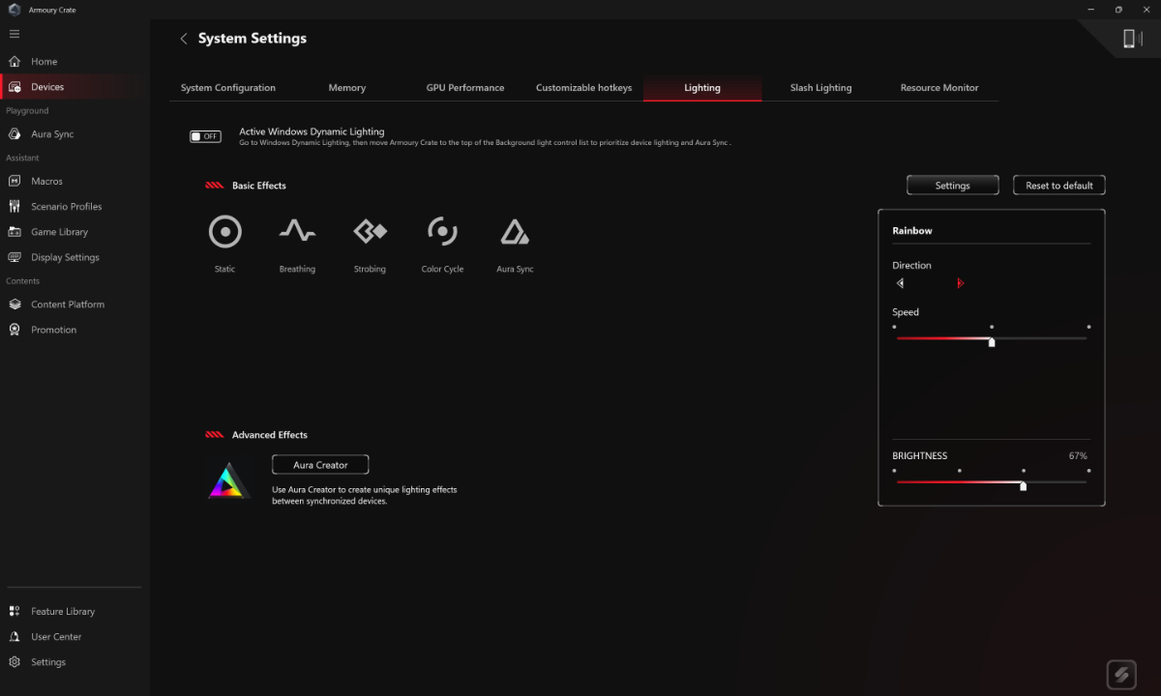This screenshot has height=696, width=1161.
Task: Open the hamburger menu in sidebar
Action: click(15, 34)
